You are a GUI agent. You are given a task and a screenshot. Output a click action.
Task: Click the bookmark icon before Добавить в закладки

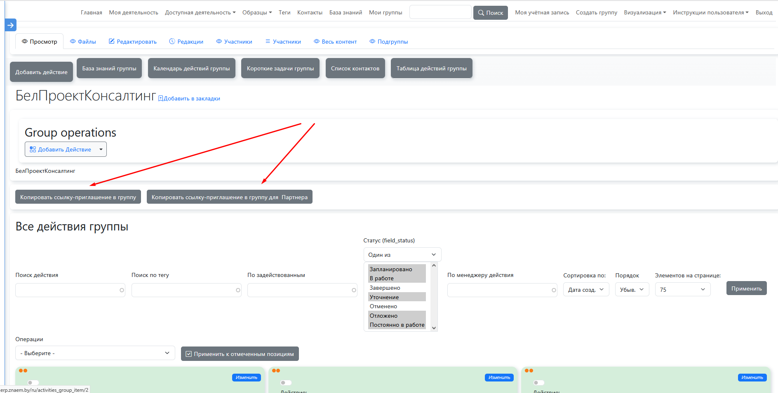point(161,99)
